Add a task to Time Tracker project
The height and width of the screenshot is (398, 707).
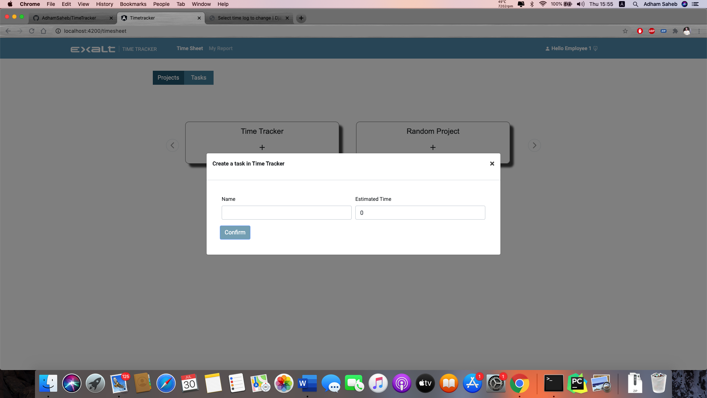(262, 147)
